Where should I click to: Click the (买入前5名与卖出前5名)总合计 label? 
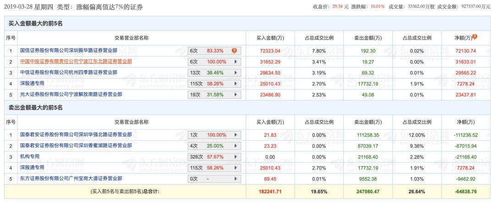coord(125,191)
